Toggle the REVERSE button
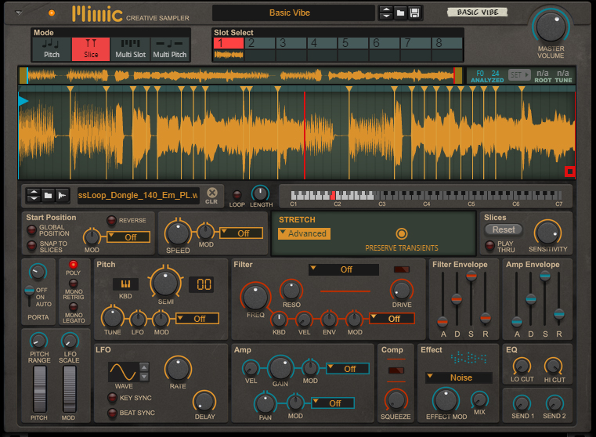Viewport: 596px width, 437px height. 112,221
